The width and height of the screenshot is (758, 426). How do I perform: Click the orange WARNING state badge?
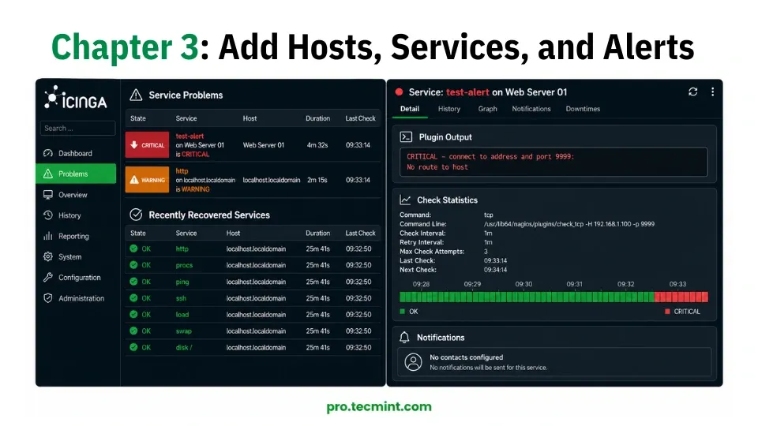pos(147,180)
